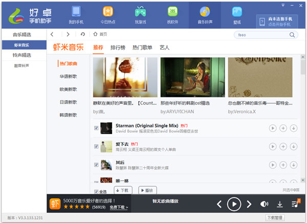Click the 下载 download selected button
Screen dimensions: 307x223
123,190
